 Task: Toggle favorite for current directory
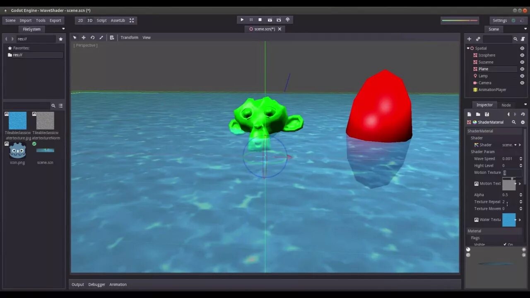pyautogui.click(x=61, y=39)
